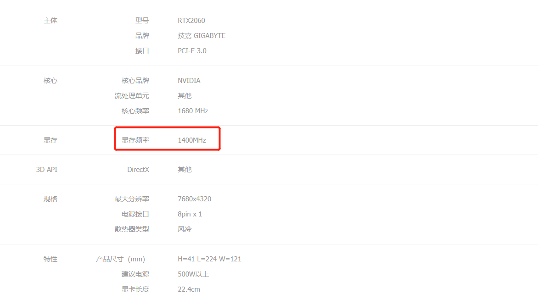Click the 核心 section label
The width and height of the screenshot is (538, 299).
coord(50,81)
